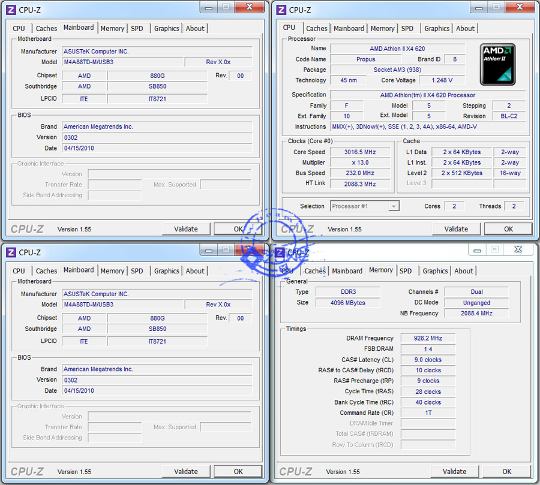Click the 1.248 V core voltage value
Viewport: 540px width, 485px height.
pyautogui.click(x=442, y=80)
